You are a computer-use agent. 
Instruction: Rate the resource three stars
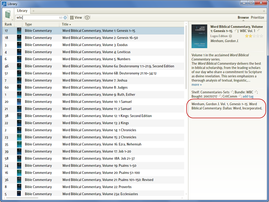click(x=254, y=36)
